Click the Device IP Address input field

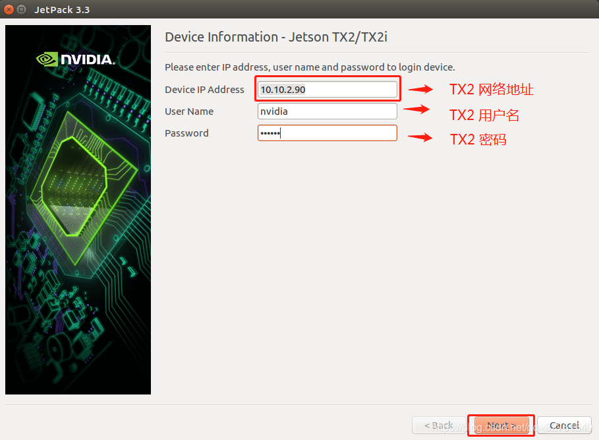[x=328, y=90]
